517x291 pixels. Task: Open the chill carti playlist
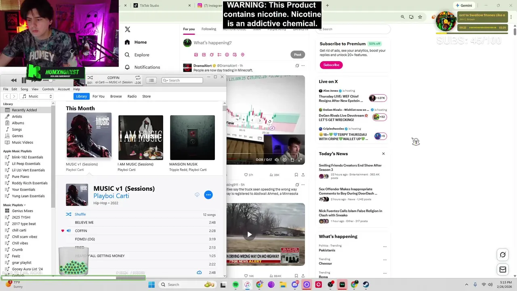tap(19, 230)
